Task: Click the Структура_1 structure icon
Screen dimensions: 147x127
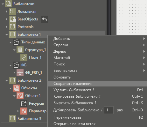Action: [x=20, y=50]
